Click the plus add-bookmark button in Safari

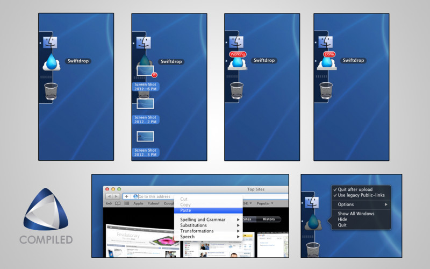(x=126, y=196)
